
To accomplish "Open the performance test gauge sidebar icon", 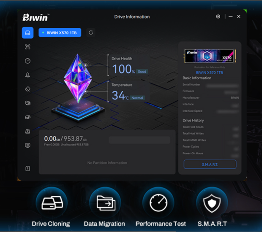I will [27, 61].
